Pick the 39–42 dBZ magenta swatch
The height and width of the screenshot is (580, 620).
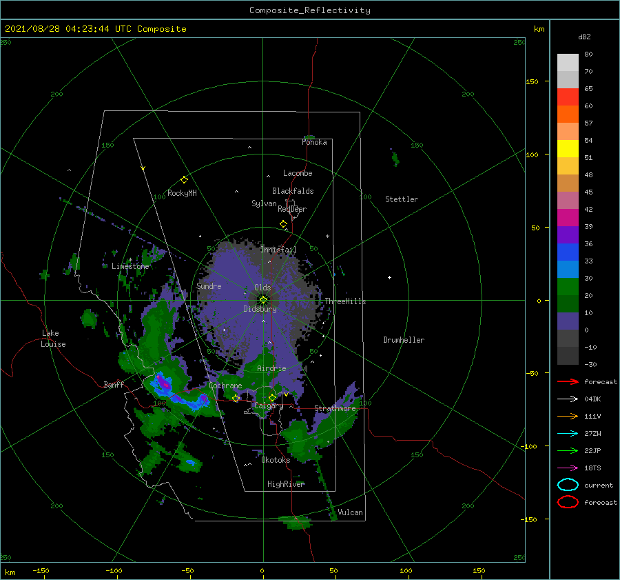coord(568,217)
